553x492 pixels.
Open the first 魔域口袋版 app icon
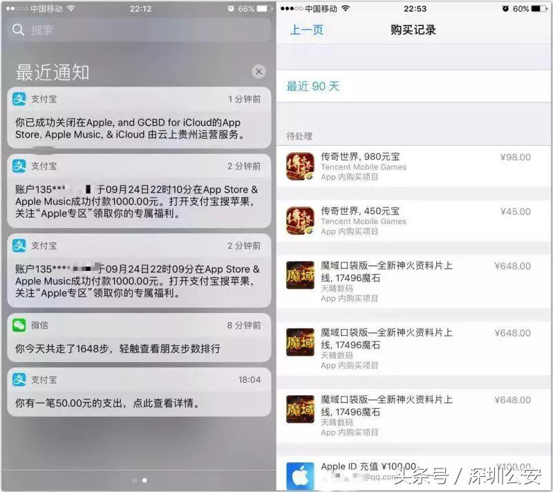click(x=300, y=276)
